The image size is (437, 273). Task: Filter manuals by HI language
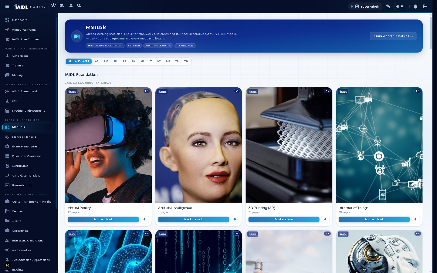[142, 61]
